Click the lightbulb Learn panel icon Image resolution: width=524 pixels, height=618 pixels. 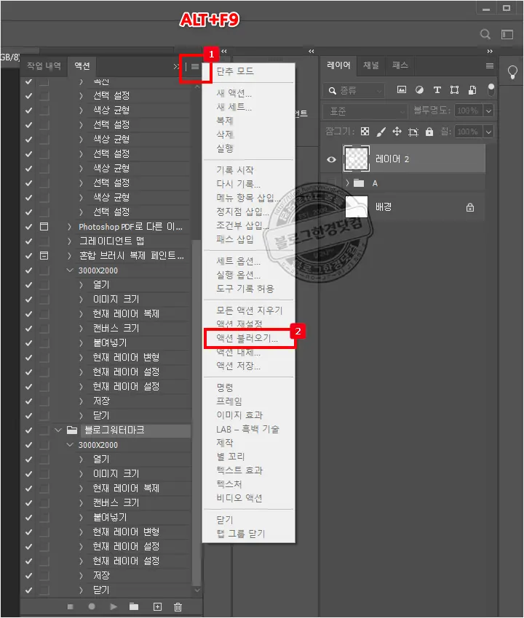[512, 72]
